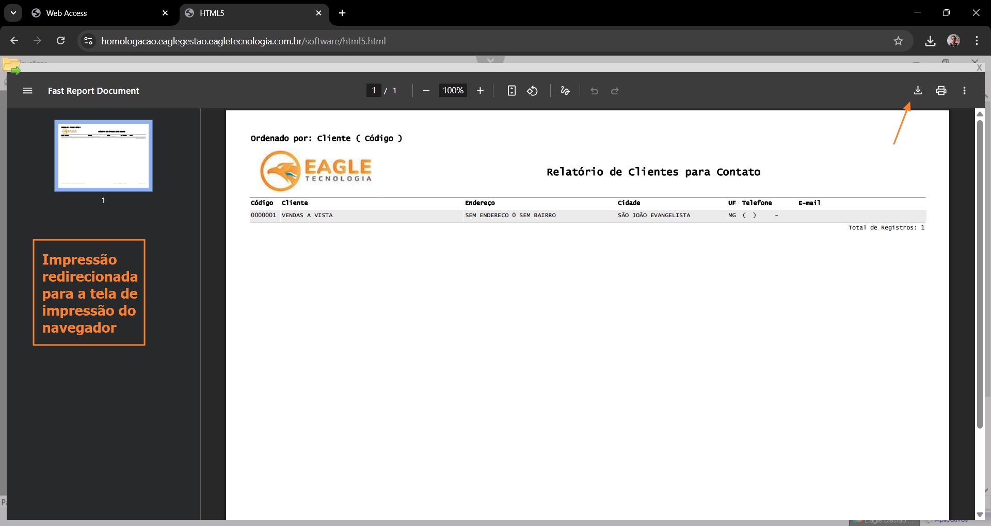Click the browser address bar URL
991x526 pixels.
[243, 41]
